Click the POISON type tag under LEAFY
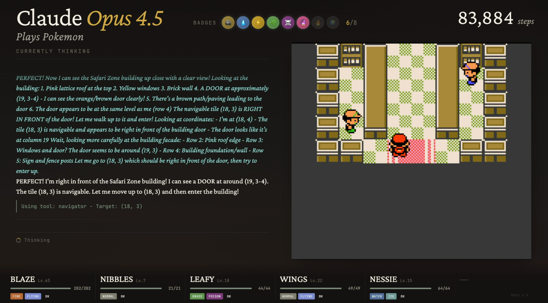Screen dimensions: 548x303 pyautogui.click(x=215, y=296)
